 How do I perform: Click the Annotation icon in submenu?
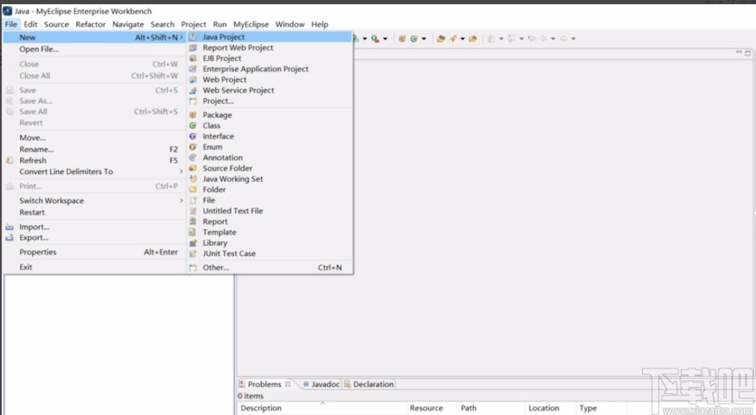(x=193, y=157)
